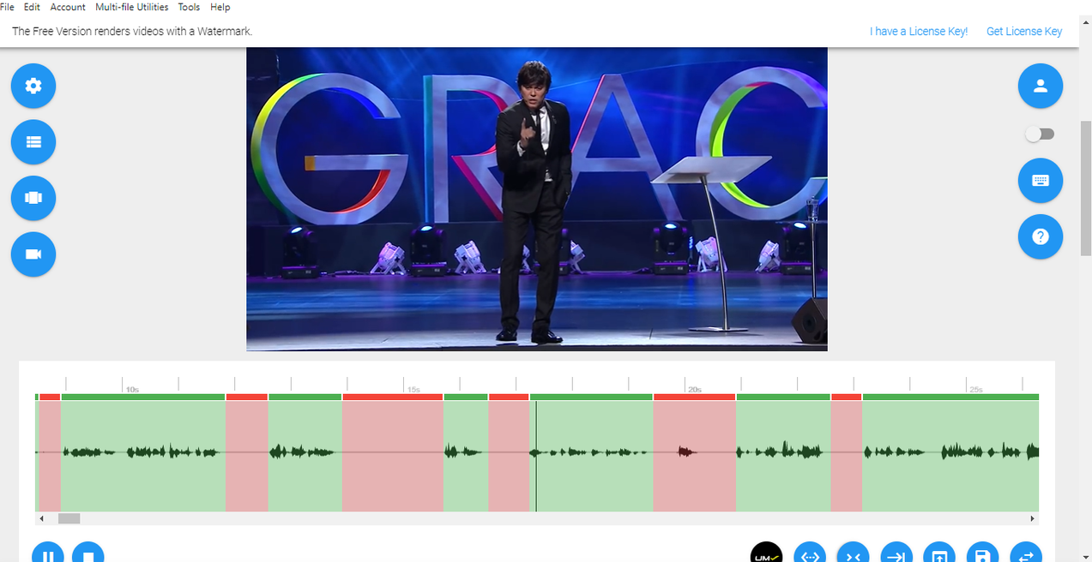Click the 25s mark on the timeline ruler

tap(975, 389)
